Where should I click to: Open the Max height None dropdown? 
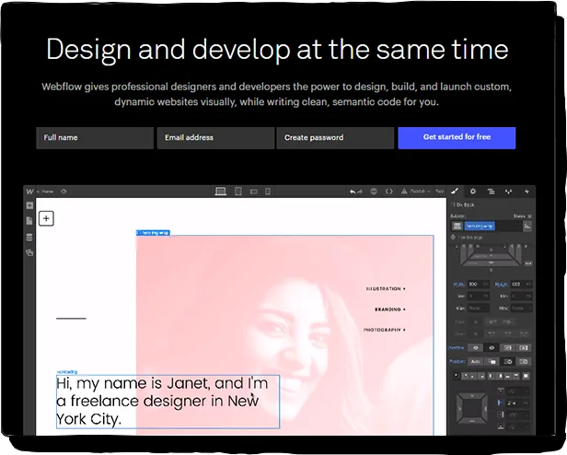pos(521,308)
